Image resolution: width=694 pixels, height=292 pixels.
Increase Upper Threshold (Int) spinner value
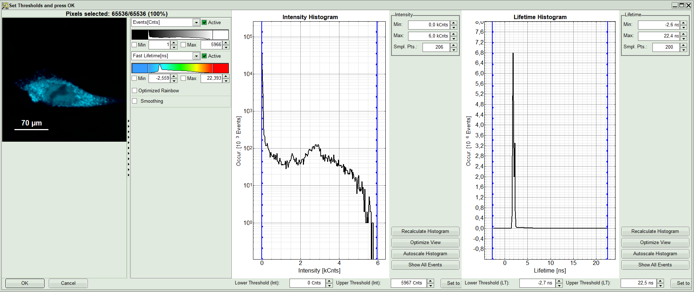(430, 281)
